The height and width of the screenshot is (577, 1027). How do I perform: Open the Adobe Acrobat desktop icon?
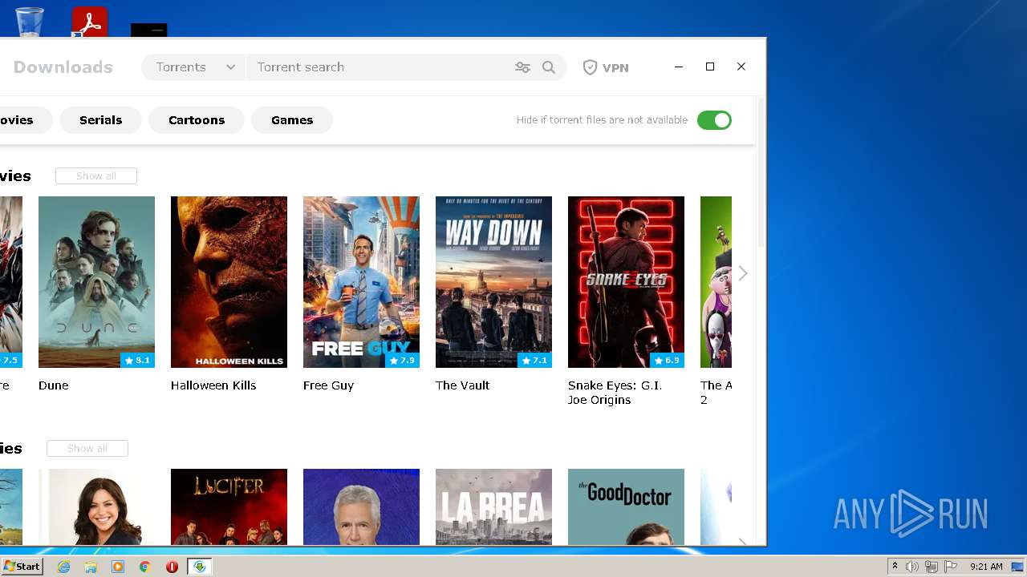click(x=89, y=22)
